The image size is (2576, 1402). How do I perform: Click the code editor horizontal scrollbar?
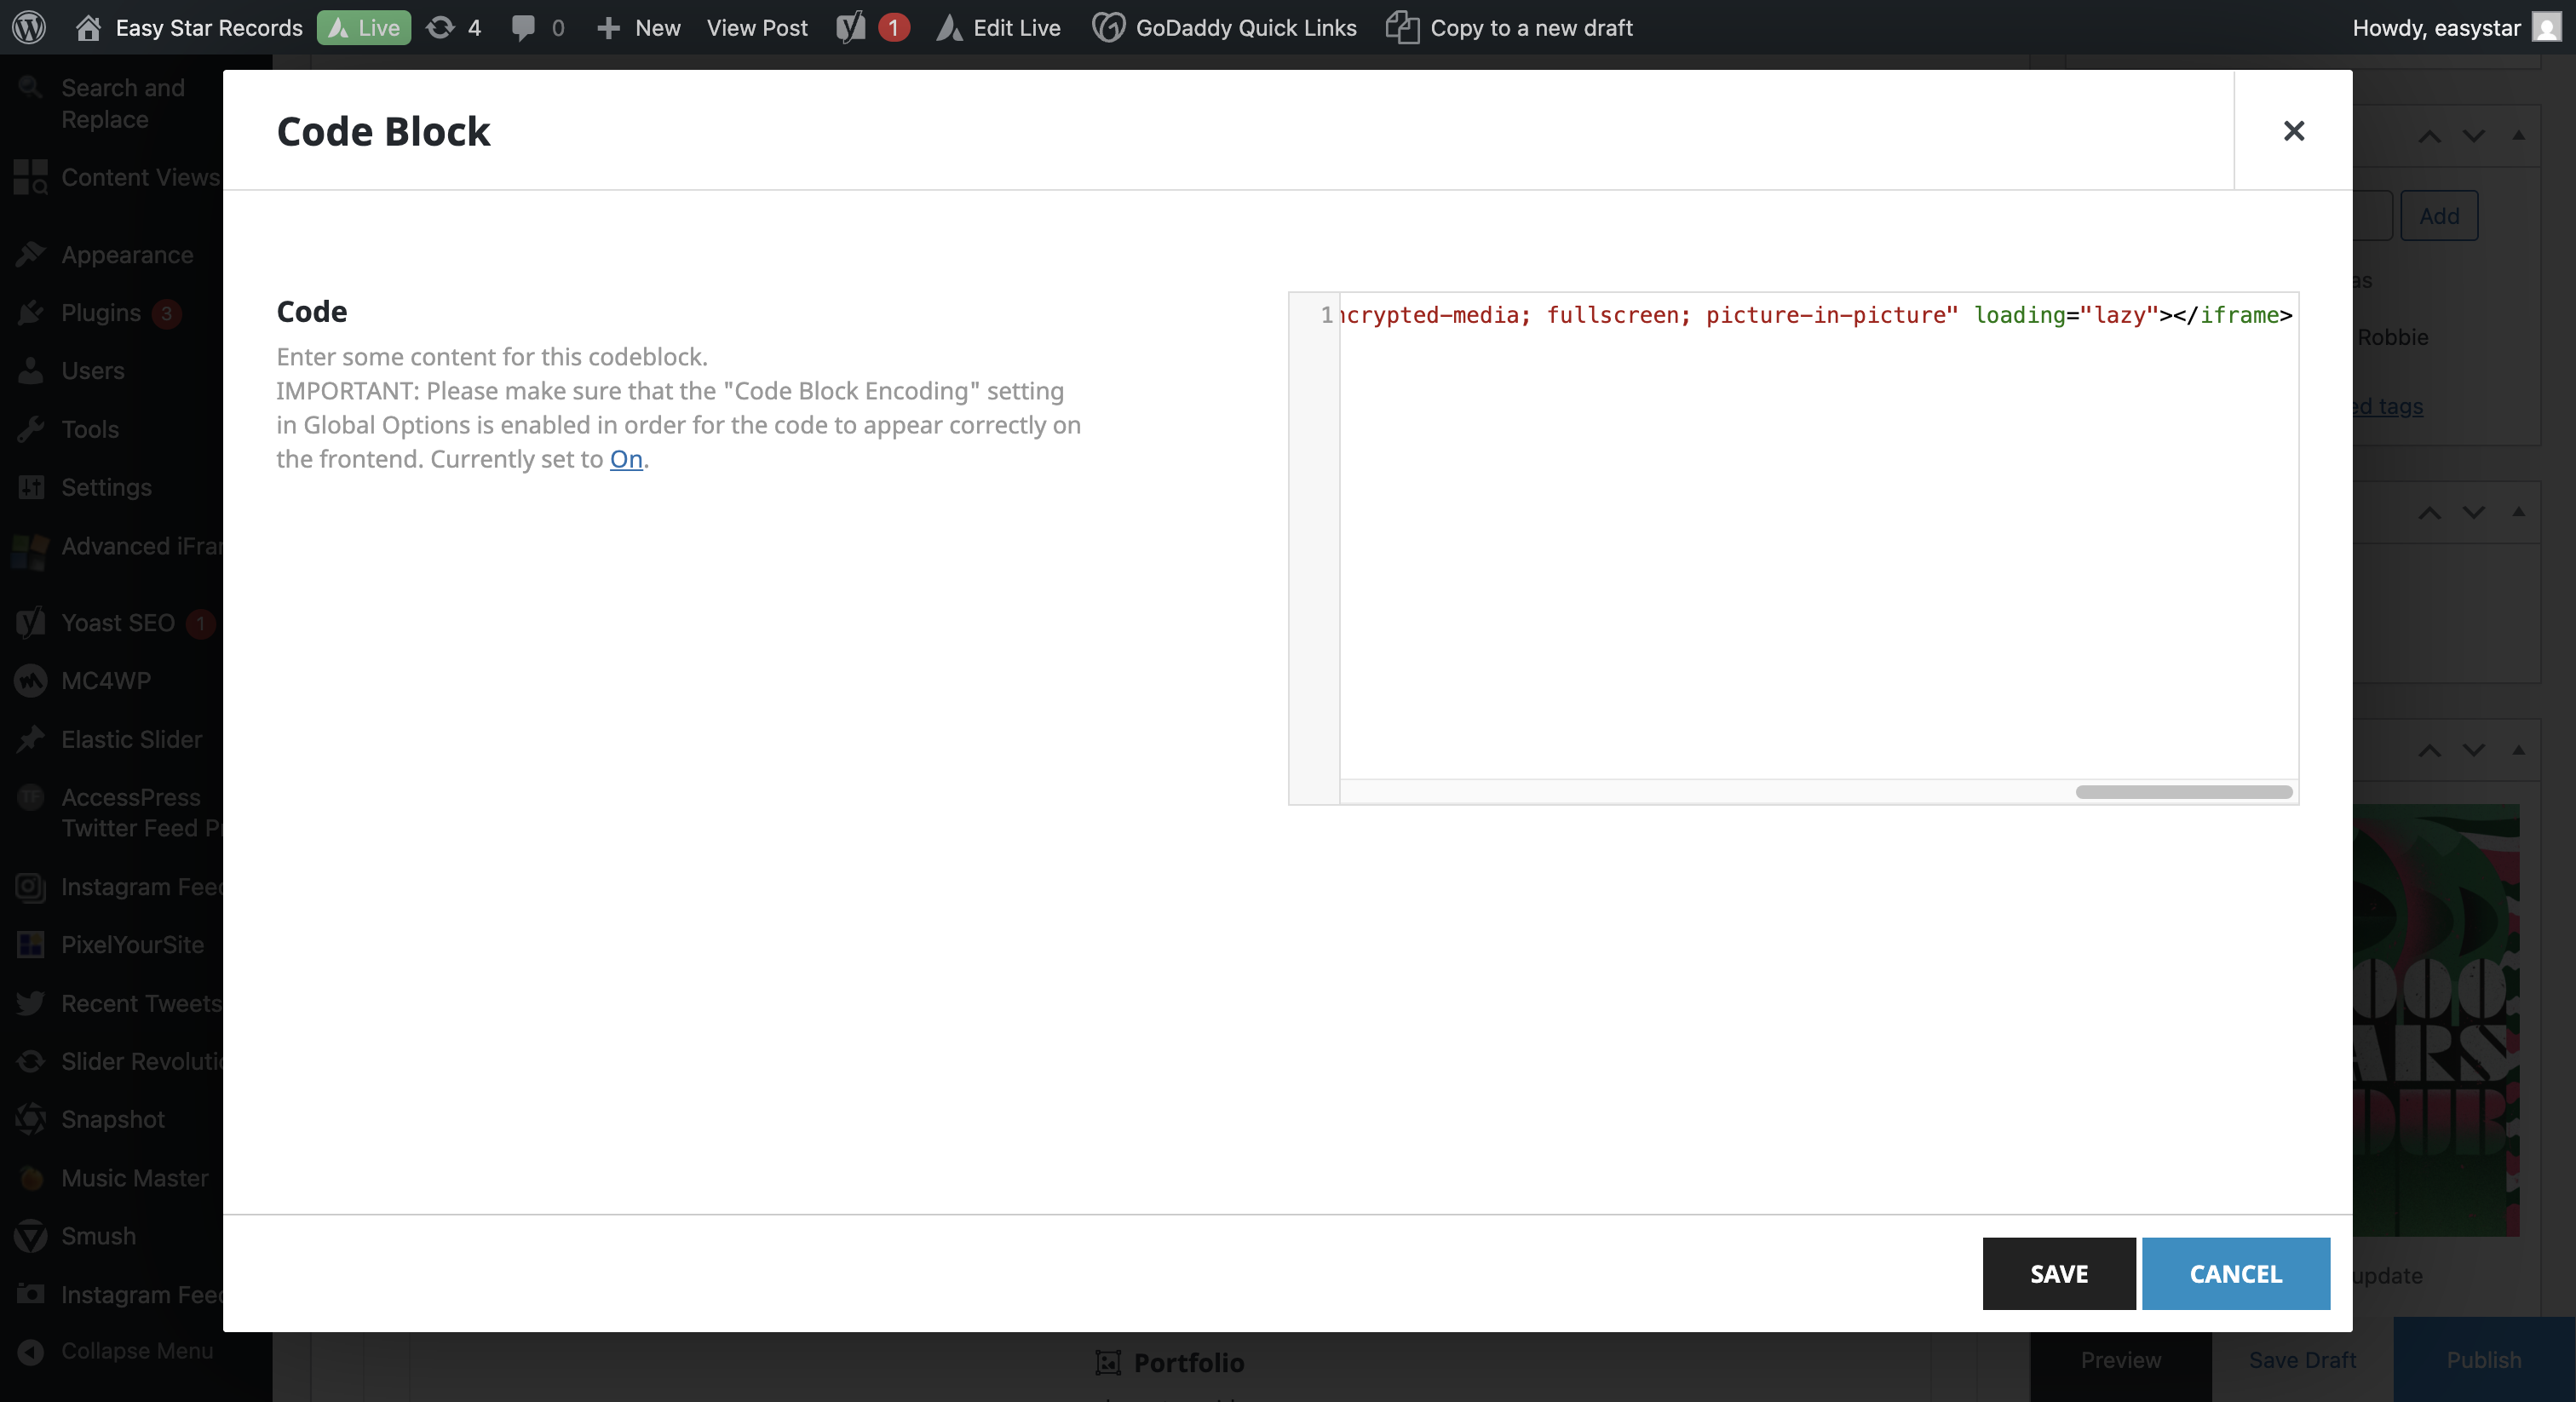coord(2183,792)
